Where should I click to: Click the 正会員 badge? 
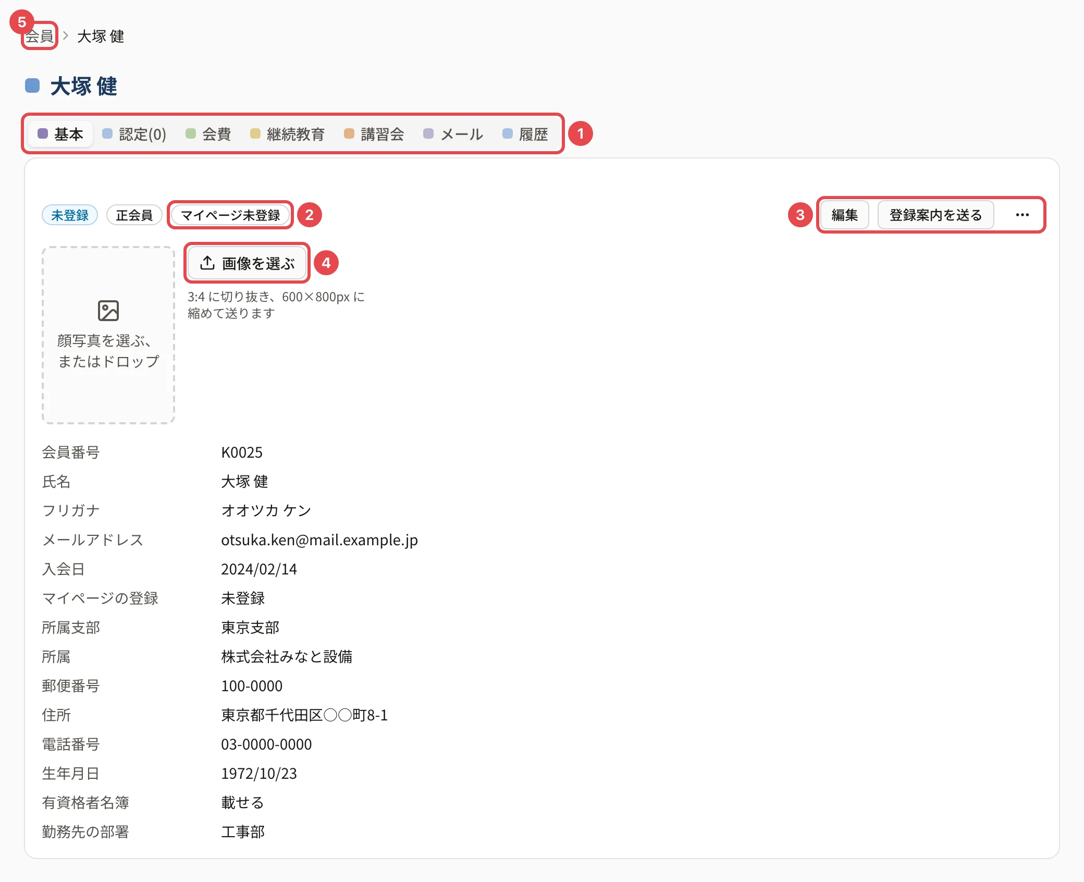134,215
